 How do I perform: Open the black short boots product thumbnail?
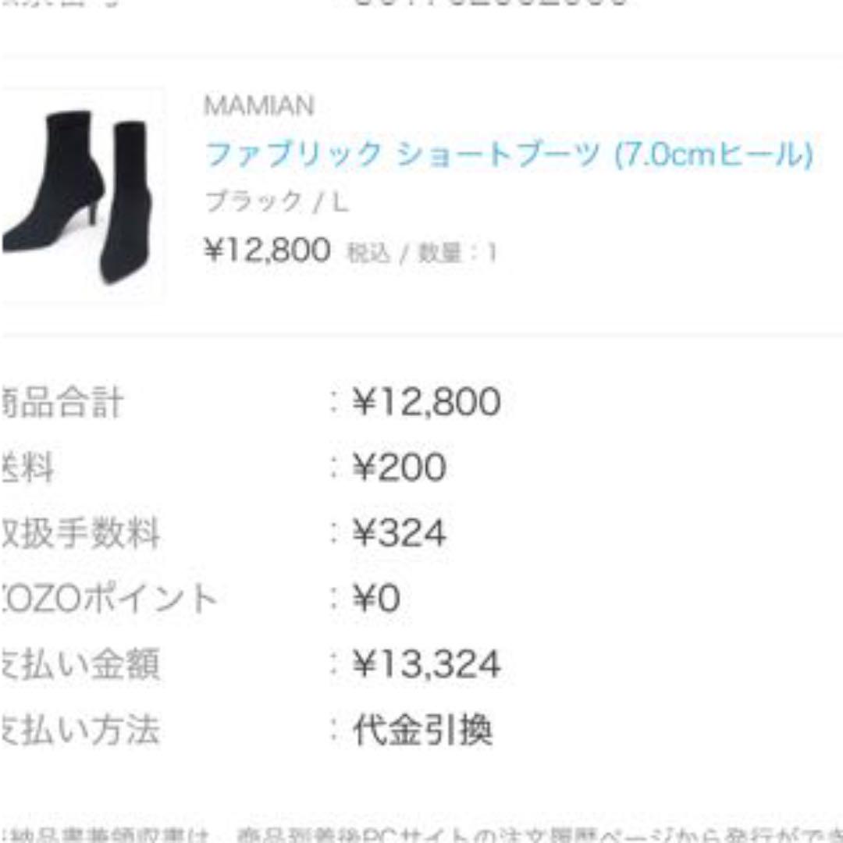82,196
